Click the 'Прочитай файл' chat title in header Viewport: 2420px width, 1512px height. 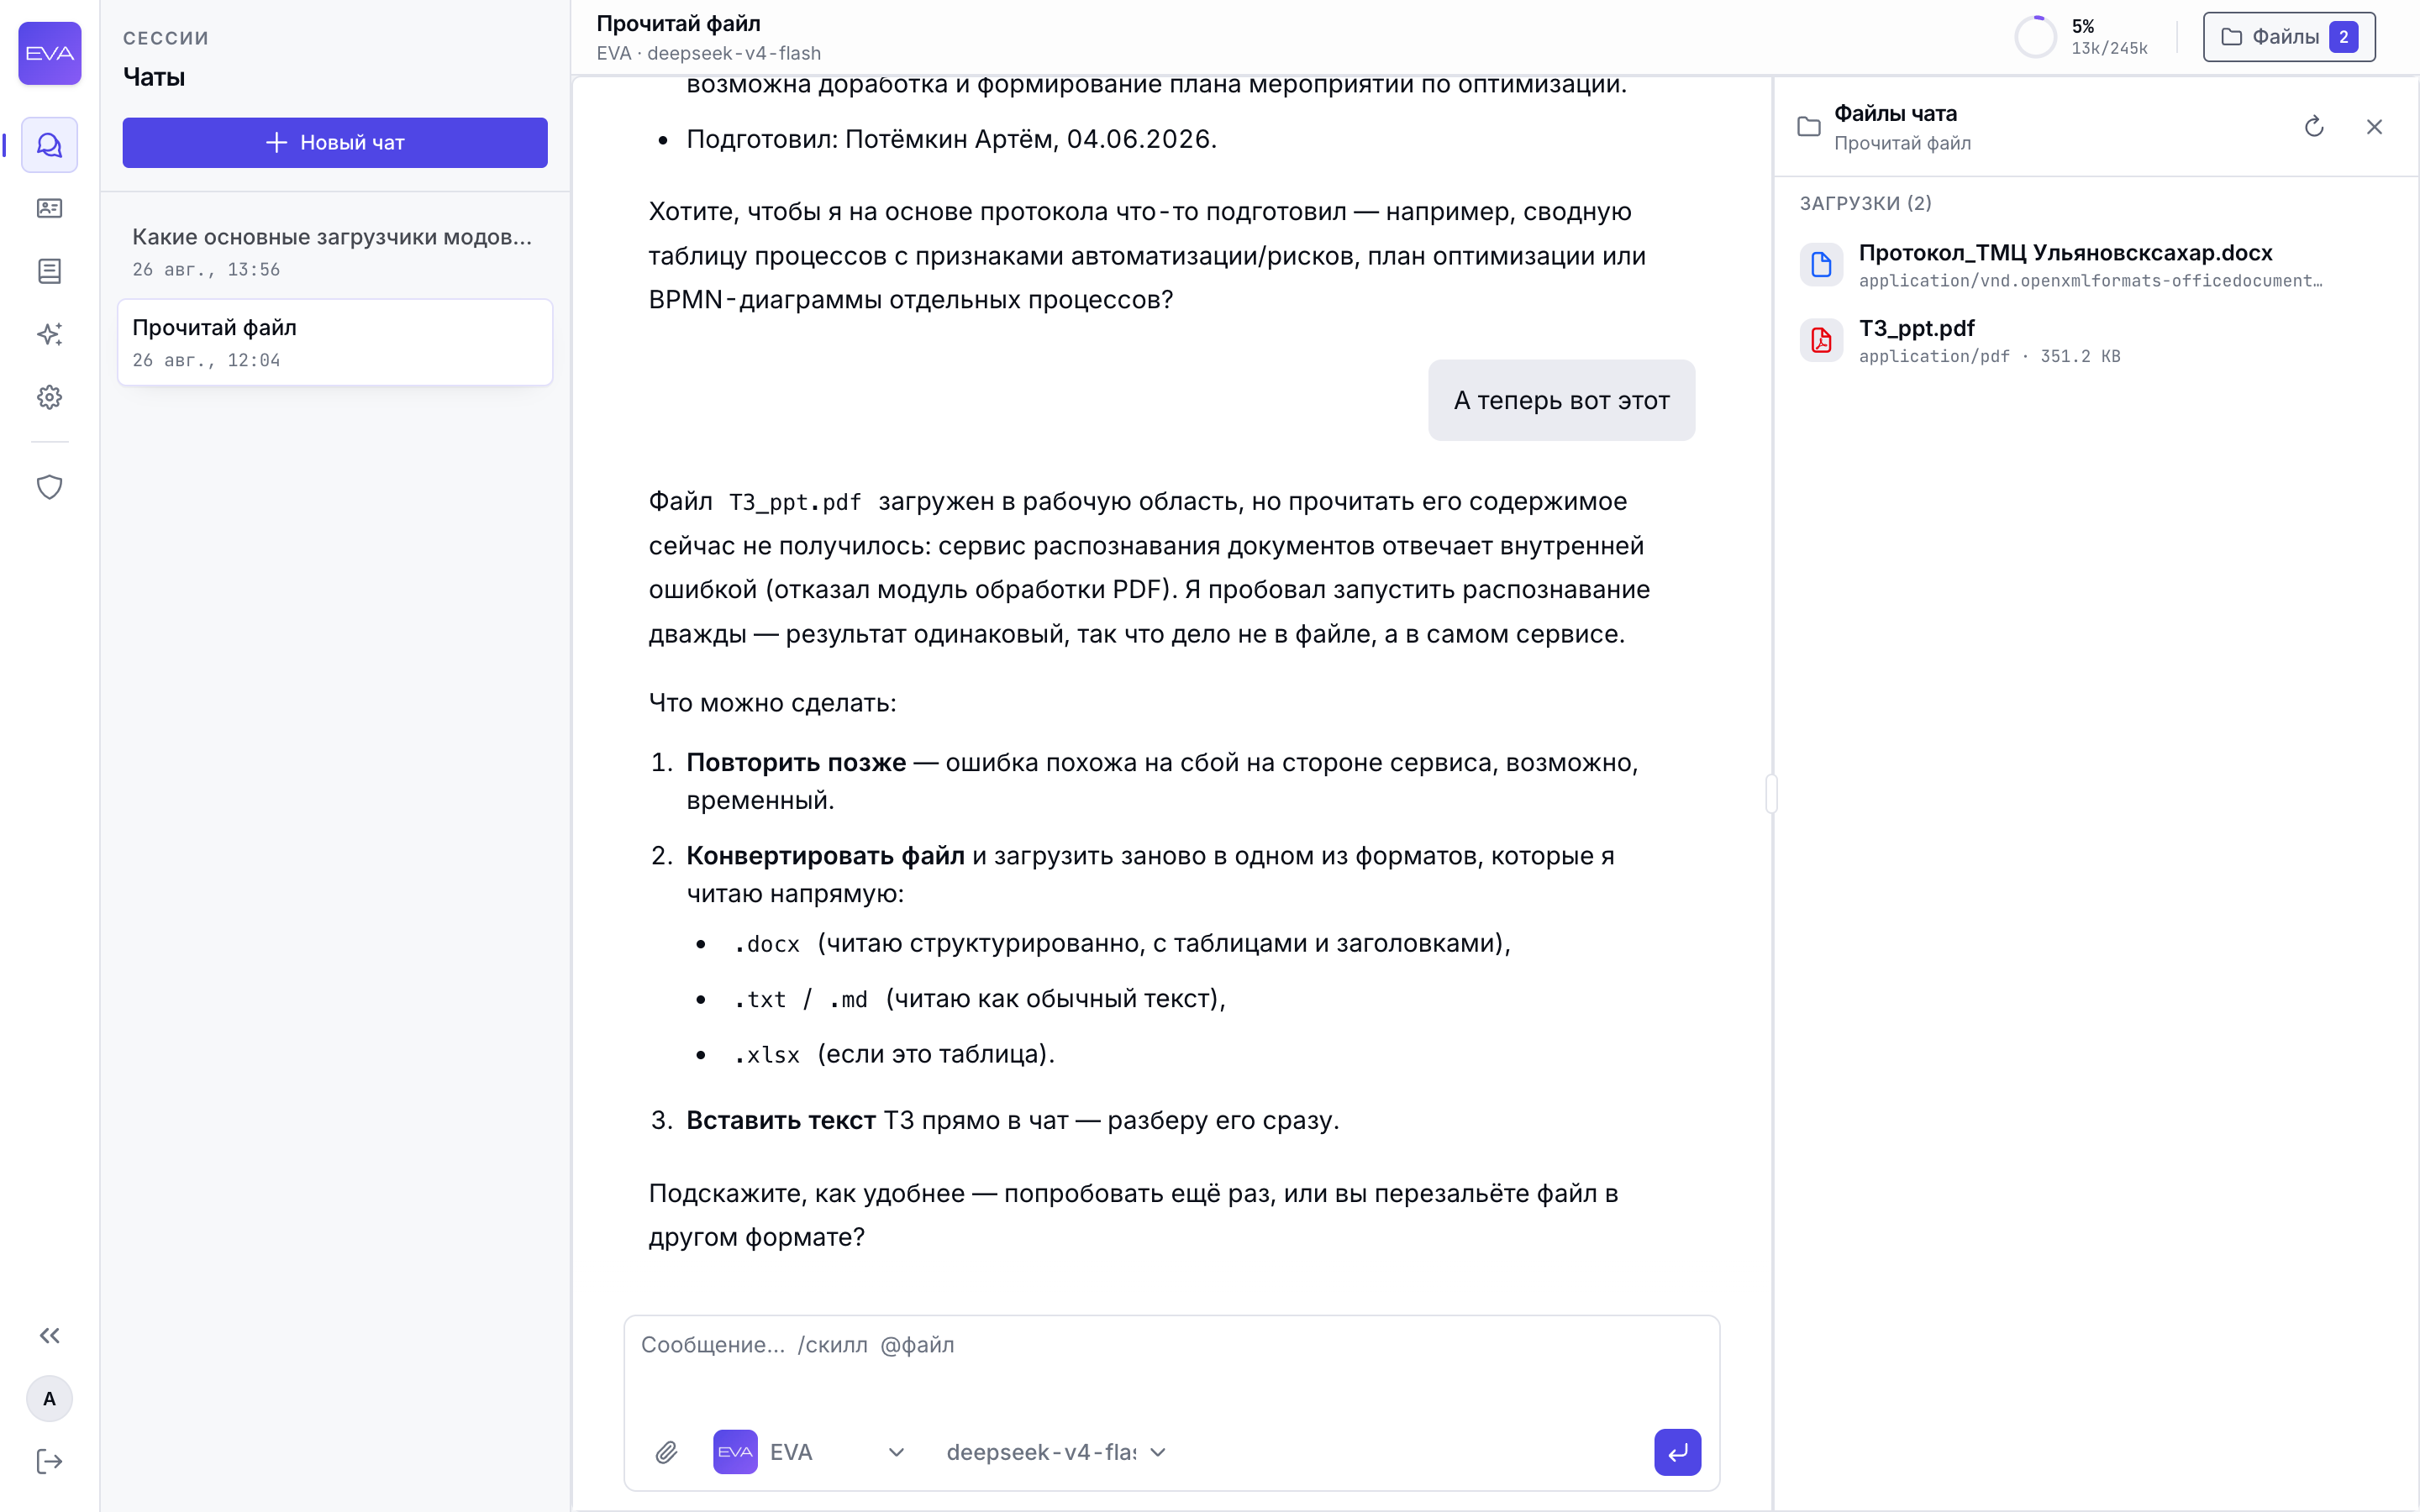tap(678, 24)
